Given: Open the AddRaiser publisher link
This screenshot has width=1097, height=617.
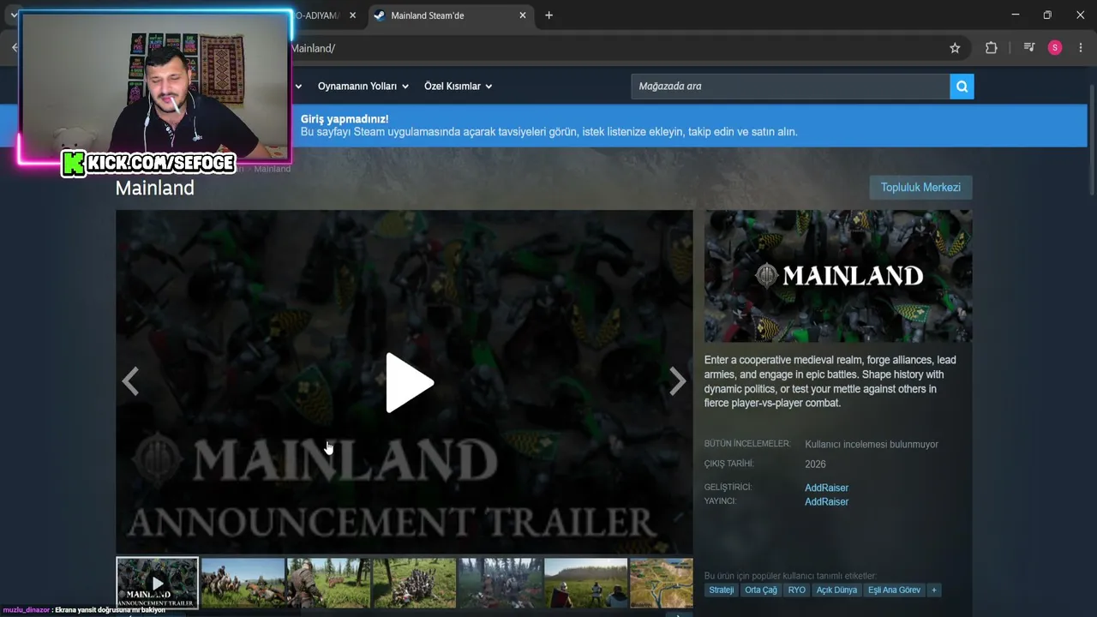Looking at the screenshot, I should pyautogui.click(x=826, y=502).
